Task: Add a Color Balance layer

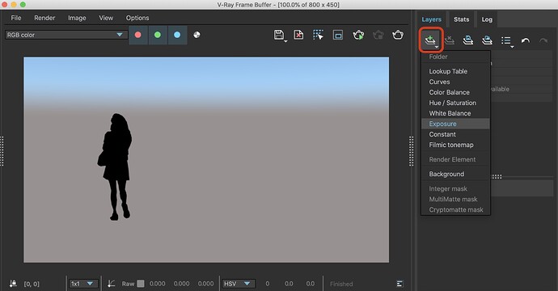Action: pos(449,92)
